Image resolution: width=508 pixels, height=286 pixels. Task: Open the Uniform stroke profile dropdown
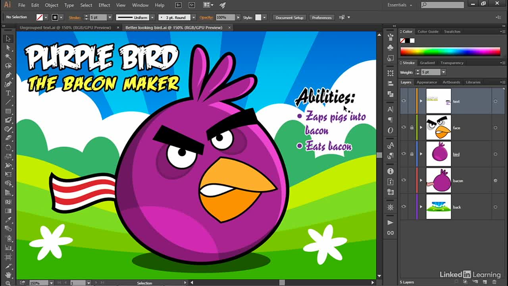click(152, 17)
